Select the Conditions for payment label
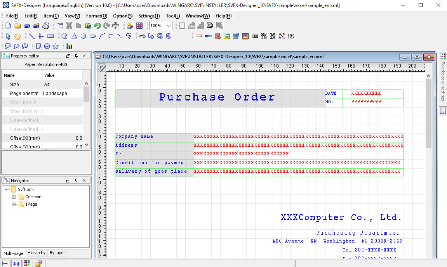 point(151,163)
